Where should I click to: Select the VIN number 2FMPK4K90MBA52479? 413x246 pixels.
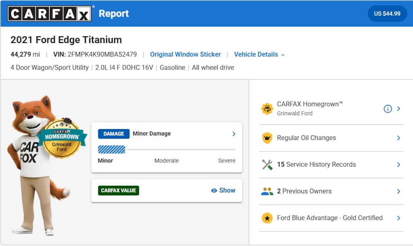coord(102,54)
